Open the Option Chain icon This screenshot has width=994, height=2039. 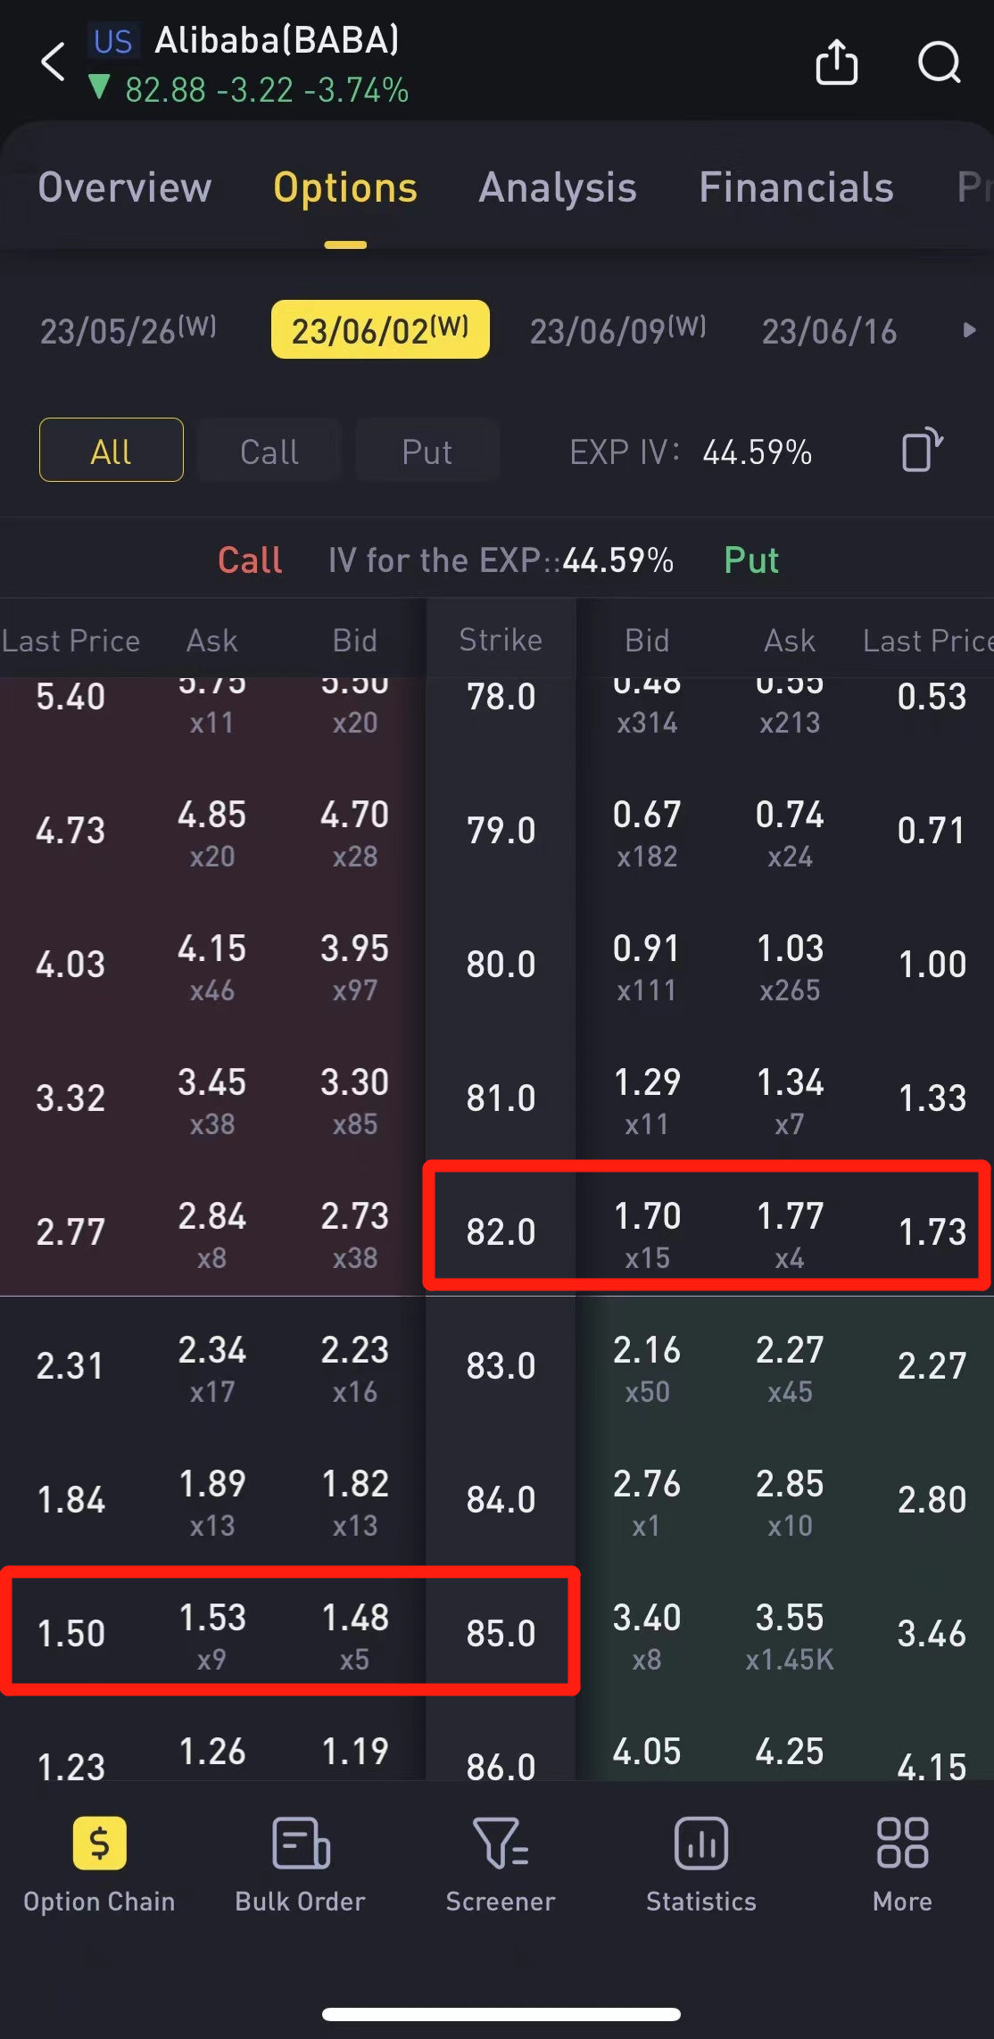(x=99, y=1844)
